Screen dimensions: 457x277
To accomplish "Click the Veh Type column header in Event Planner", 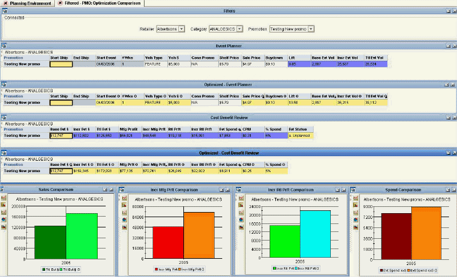I will pyautogui.click(x=155, y=58).
